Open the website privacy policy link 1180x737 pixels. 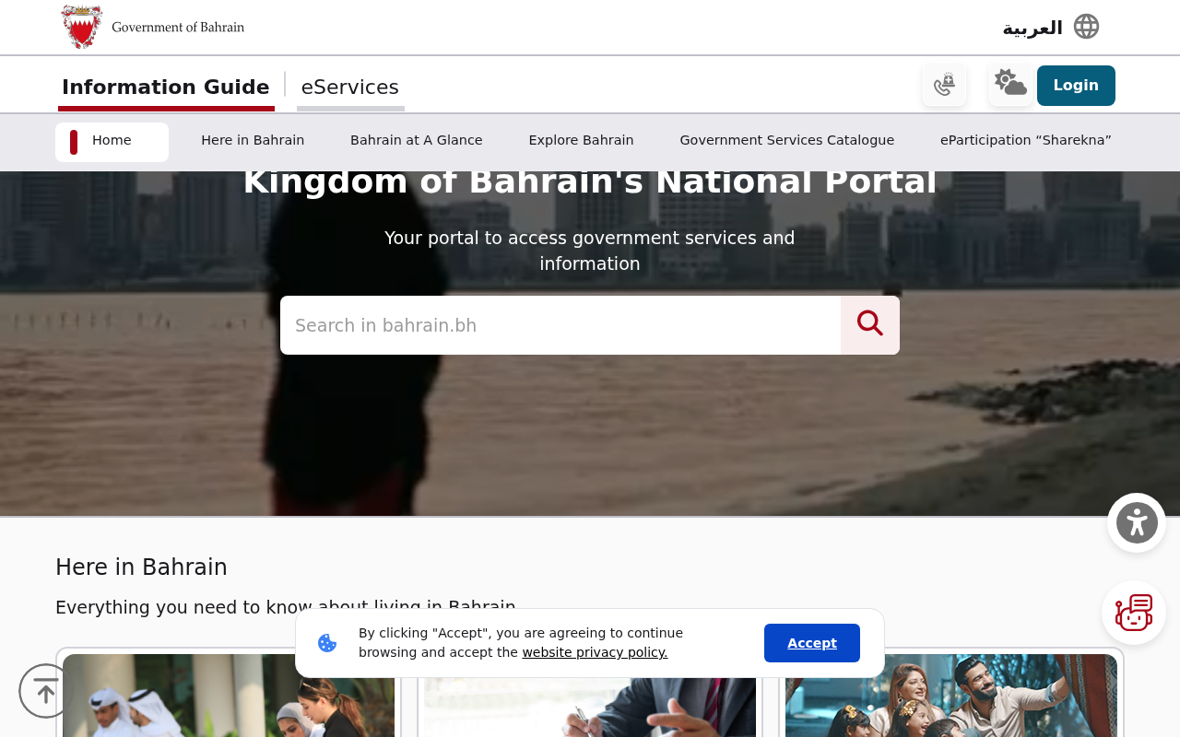click(x=595, y=653)
